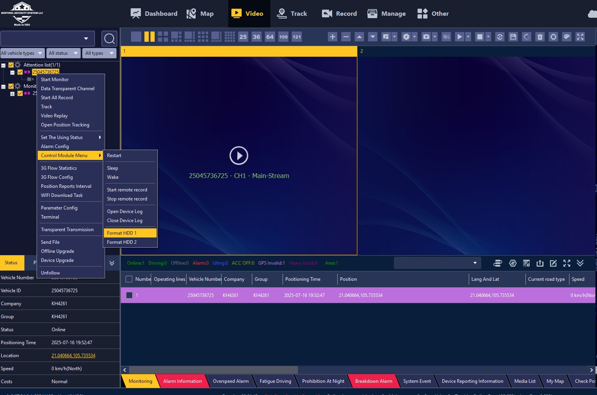Click the muted speaker icon

[x=446, y=37]
